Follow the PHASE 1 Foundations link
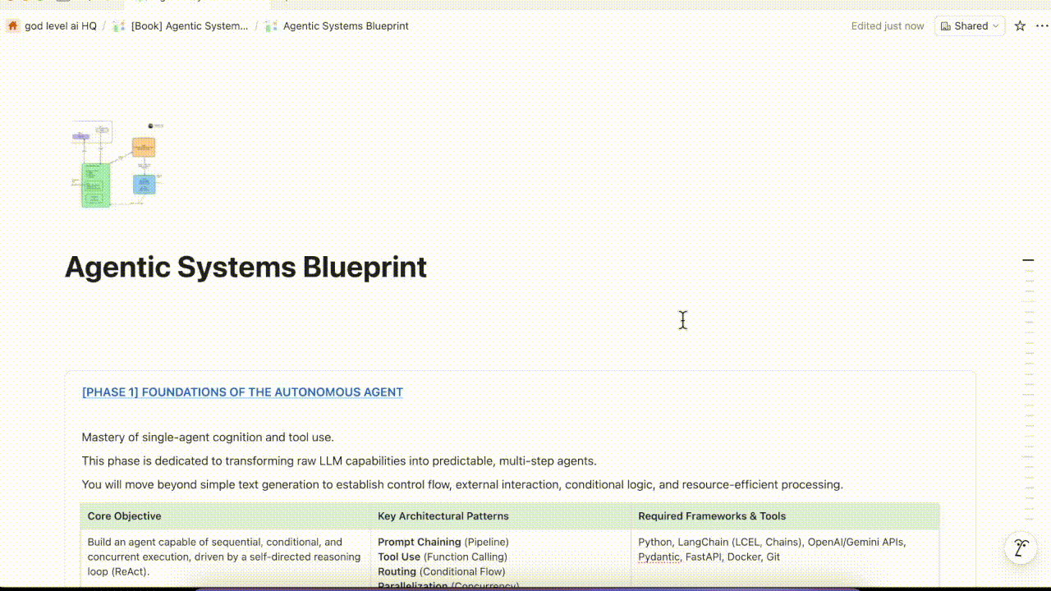This screenshot has width=1051, height=591. pyautogui.click(x=242, y=392)
